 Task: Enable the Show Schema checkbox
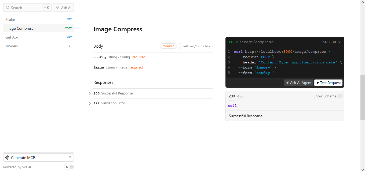tap(340, 96)
